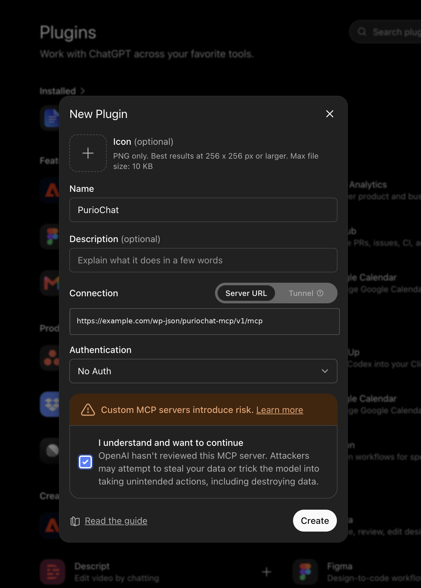Click the guide book icon
Screen dimensions: 421x588
[75, 521]
